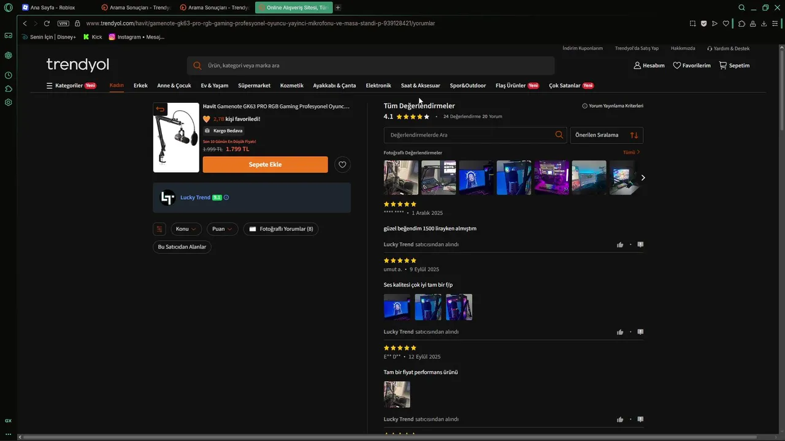
Task: Open the Önerilen Sıralama sort dropdown
Action: click(x=607, y=135)
